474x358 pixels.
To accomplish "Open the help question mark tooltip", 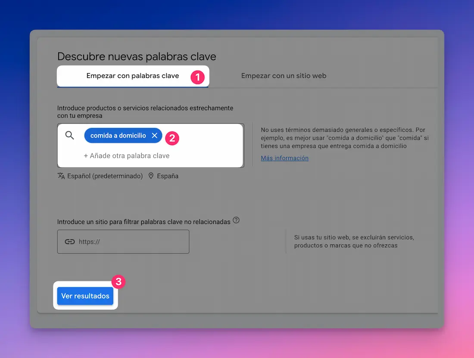I will point(236,220).
